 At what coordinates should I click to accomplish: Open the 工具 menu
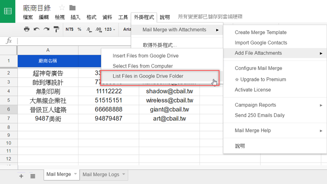tap(123, 17)
